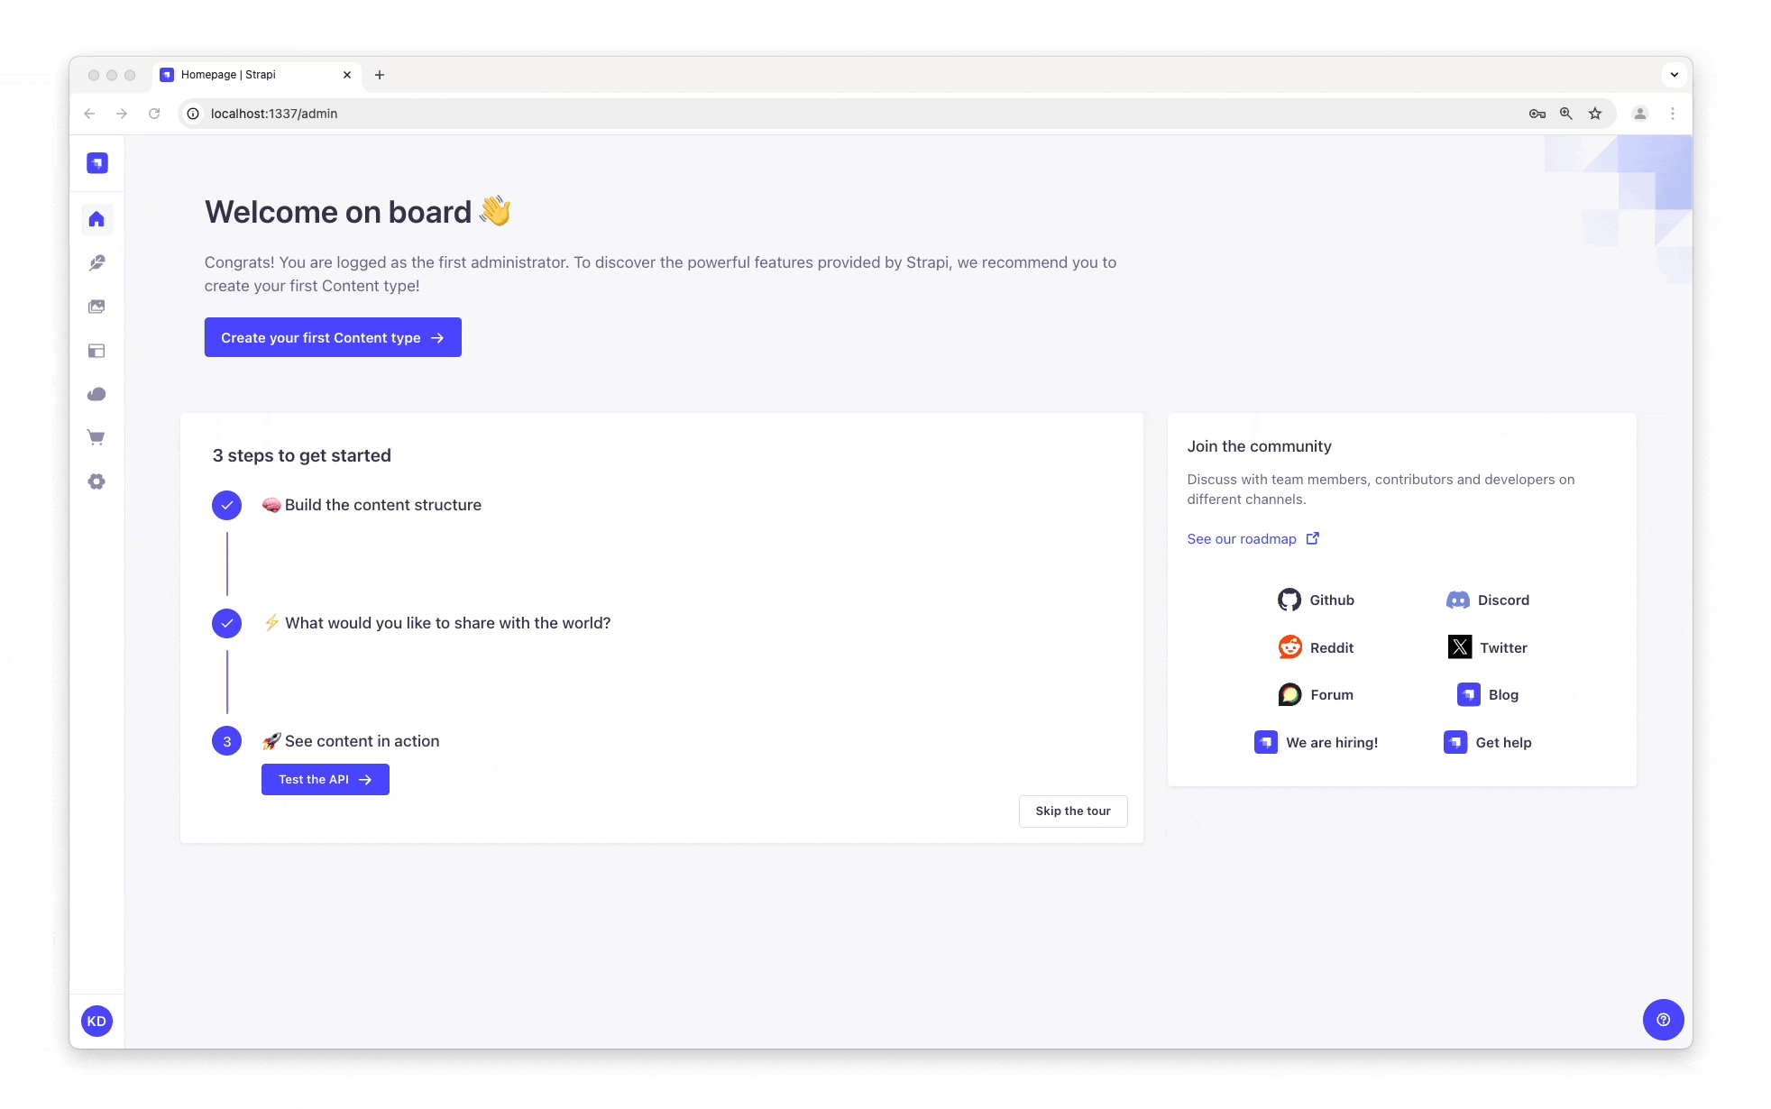The image size is (1771, 1109).
Task: Click Create your first Content type
Action: [333, 337]
